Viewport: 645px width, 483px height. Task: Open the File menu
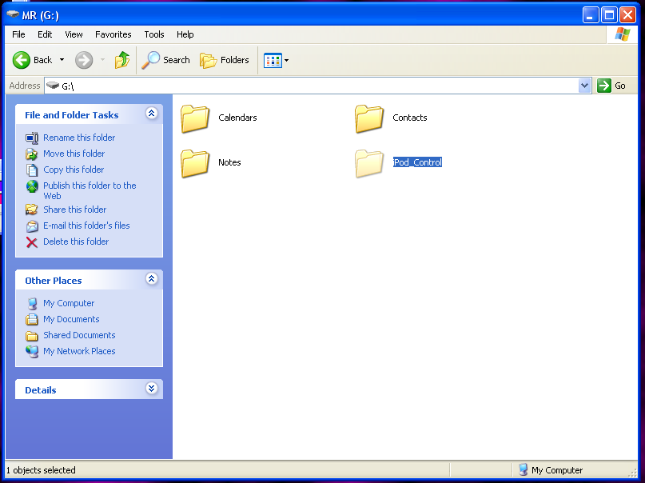coord(18,34)
